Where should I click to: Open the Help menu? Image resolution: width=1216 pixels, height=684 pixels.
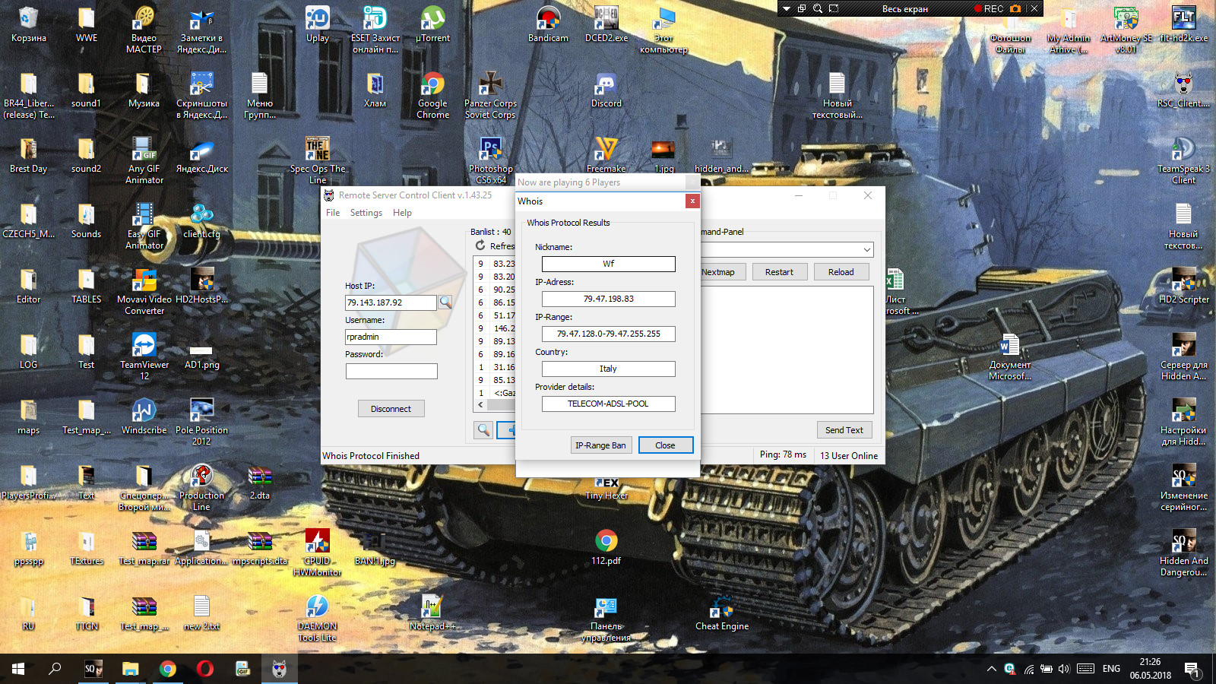click(x=402, y=213)
